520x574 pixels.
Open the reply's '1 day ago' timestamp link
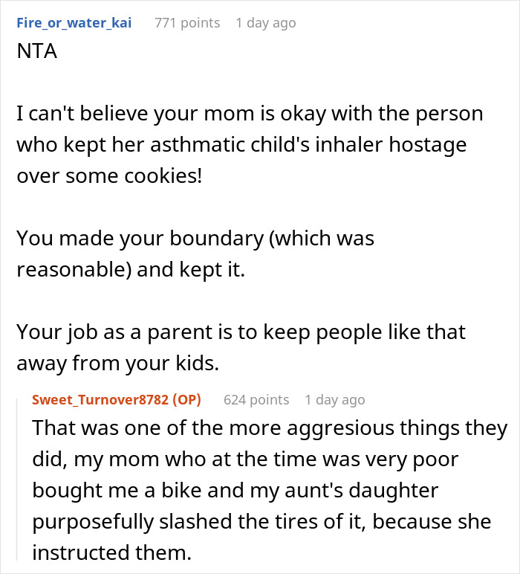tap(334, 399)
